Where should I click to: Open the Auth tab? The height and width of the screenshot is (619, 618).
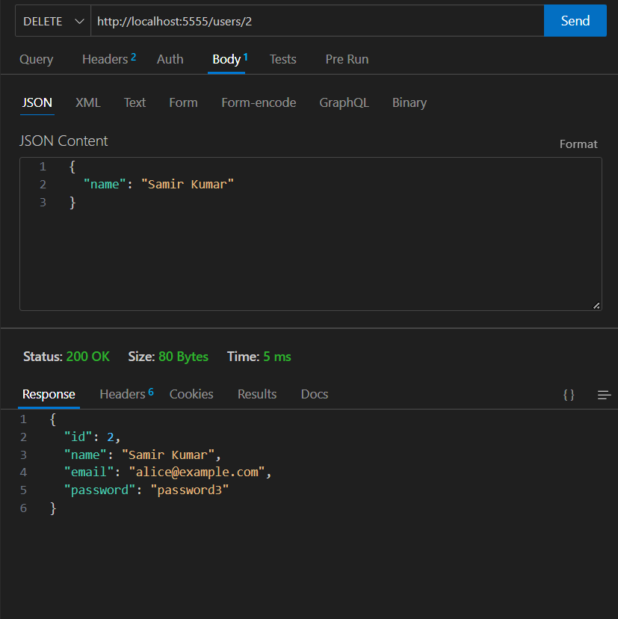coord(170,59)
